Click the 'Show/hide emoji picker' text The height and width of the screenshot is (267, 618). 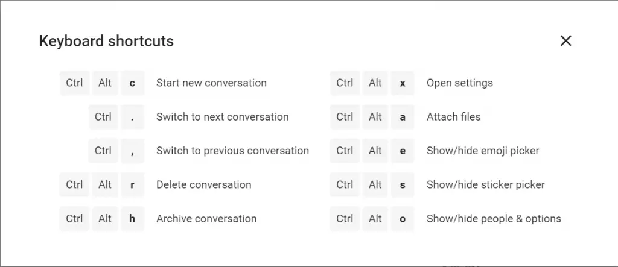point(483,151)
